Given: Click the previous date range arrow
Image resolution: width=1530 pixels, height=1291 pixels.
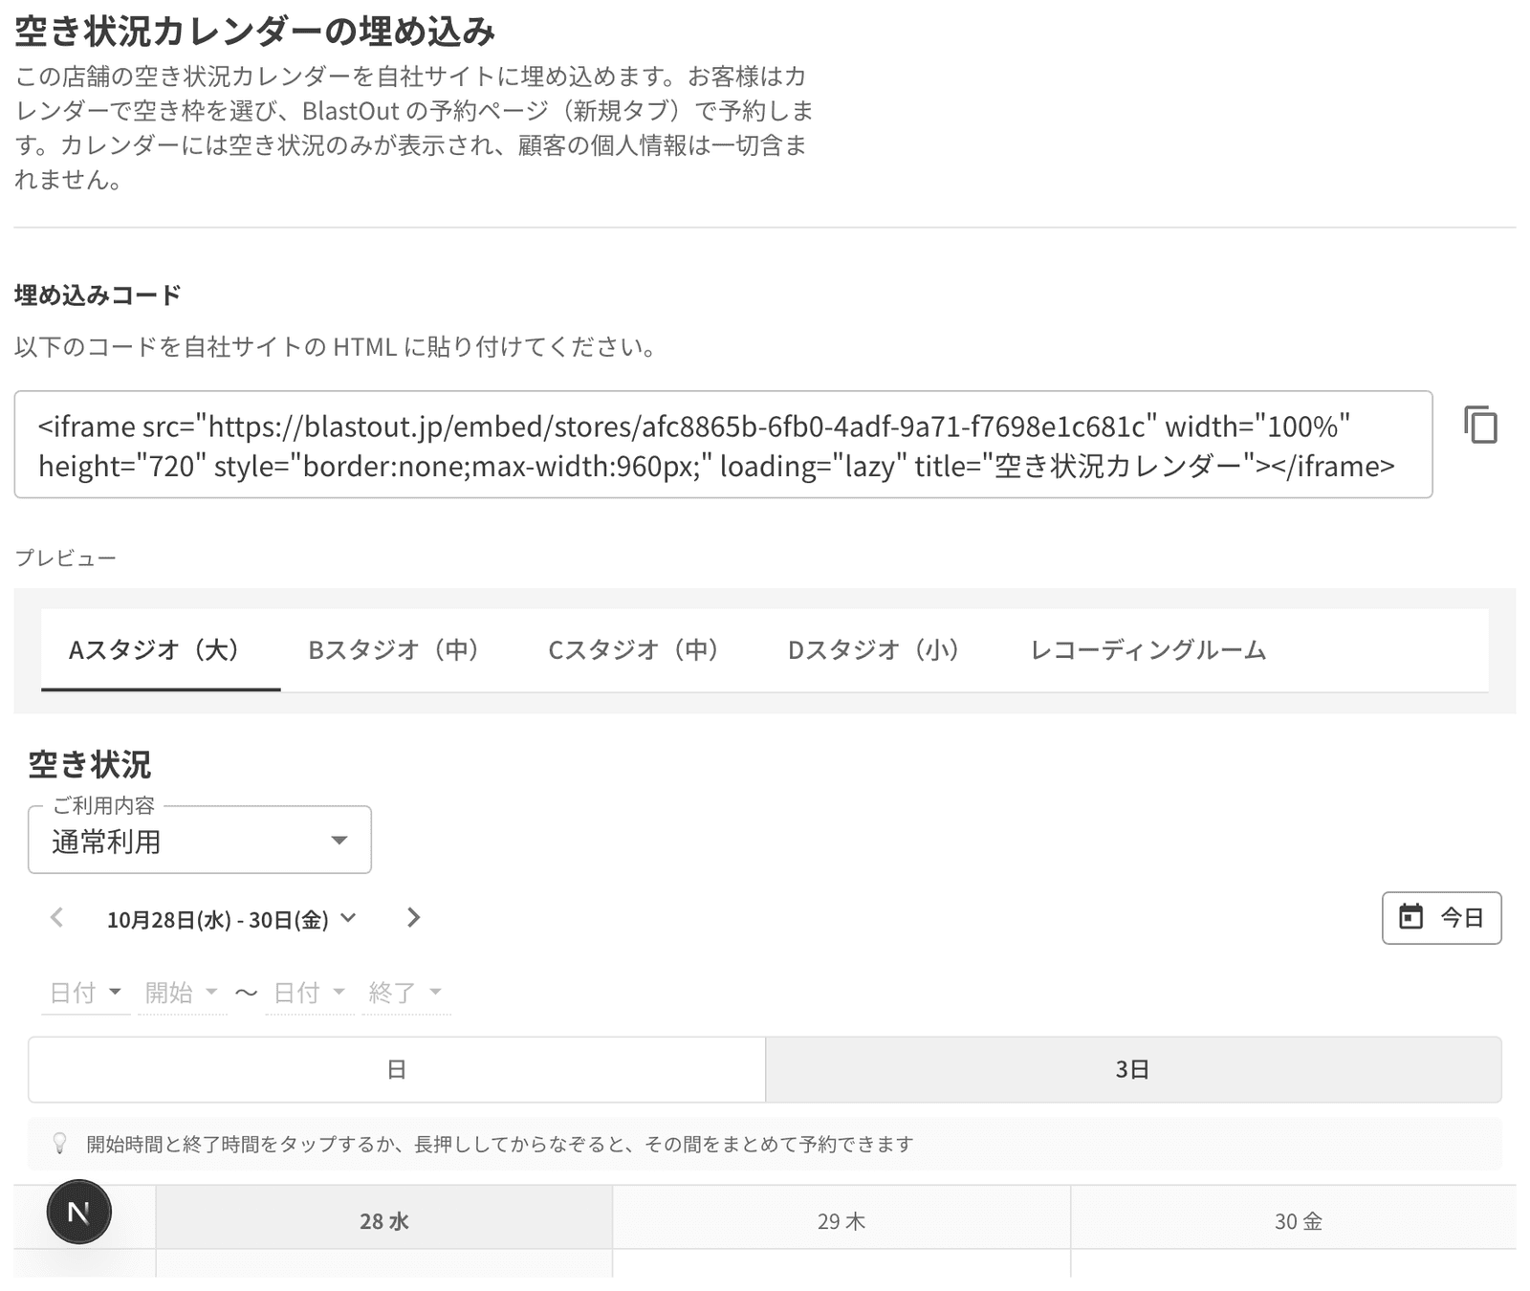Looking at the screenshot, I should (x=56, y=918).
